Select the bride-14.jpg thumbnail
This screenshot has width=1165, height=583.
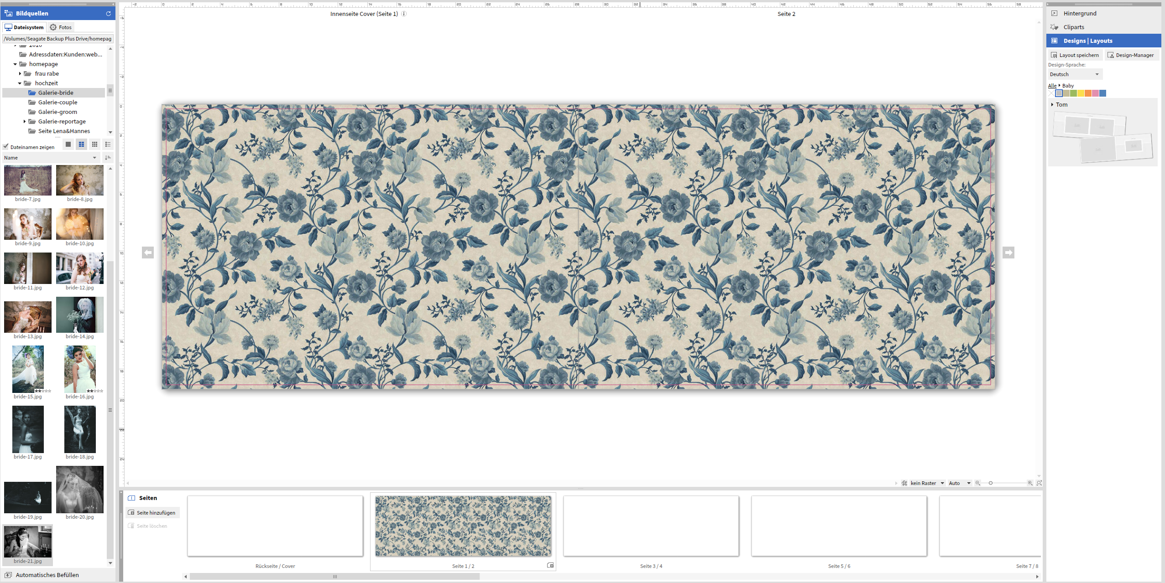point(80,315)
